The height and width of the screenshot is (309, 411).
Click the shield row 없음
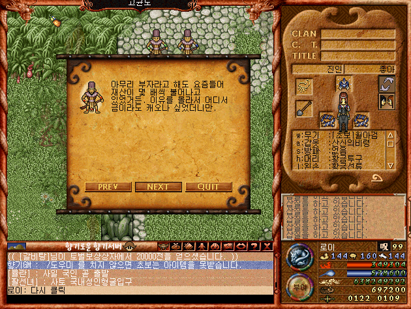coord(322,151)
